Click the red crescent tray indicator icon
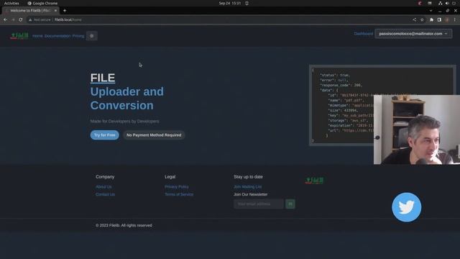The image size is (460, 259). click(x=420, y=3)
